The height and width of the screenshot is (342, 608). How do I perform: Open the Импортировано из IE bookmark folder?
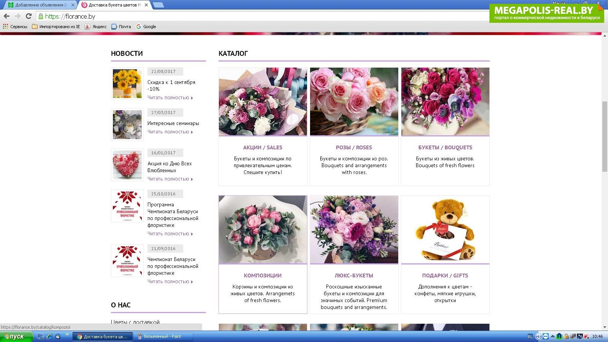tap(56, 27)
